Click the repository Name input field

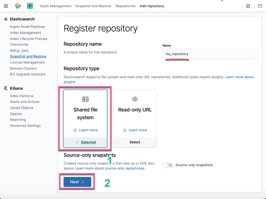pos(209,54)
